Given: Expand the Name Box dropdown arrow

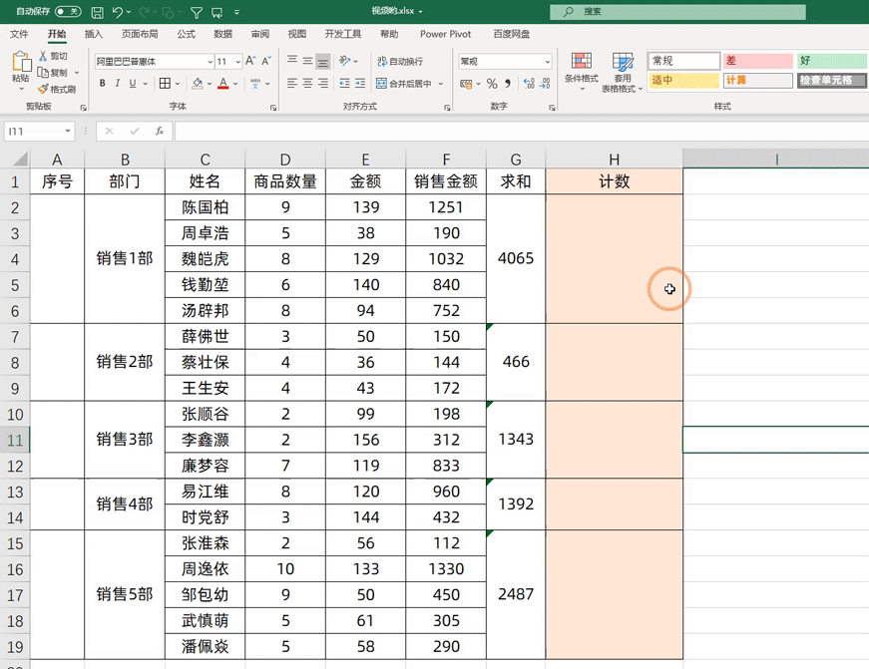Looking at the screenshot, I should (x=68, y=131).
